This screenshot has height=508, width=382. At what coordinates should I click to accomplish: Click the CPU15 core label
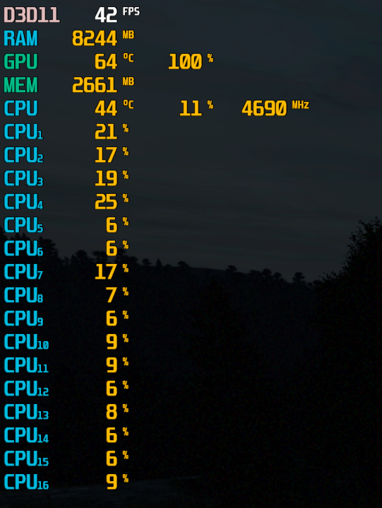tap(26, 458)
